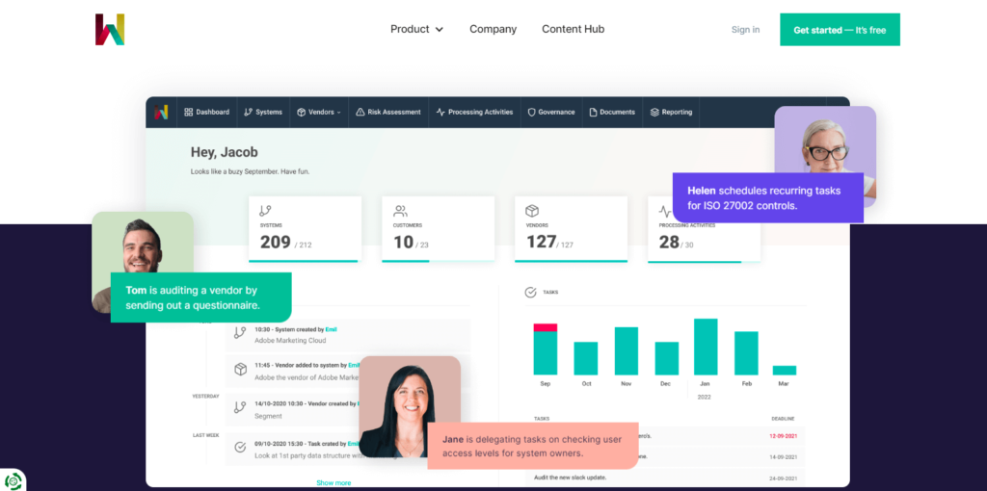Click progress bar under Customers card
Viewport: 987px width, 491px height.
pos(439,261)
